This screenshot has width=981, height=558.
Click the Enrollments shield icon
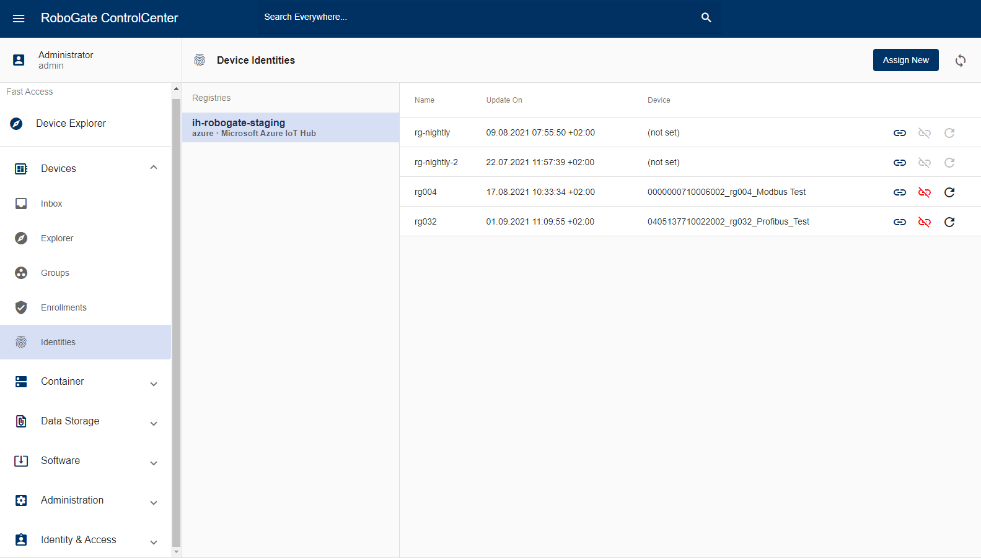pyautogui.click(x=21, y=307)
